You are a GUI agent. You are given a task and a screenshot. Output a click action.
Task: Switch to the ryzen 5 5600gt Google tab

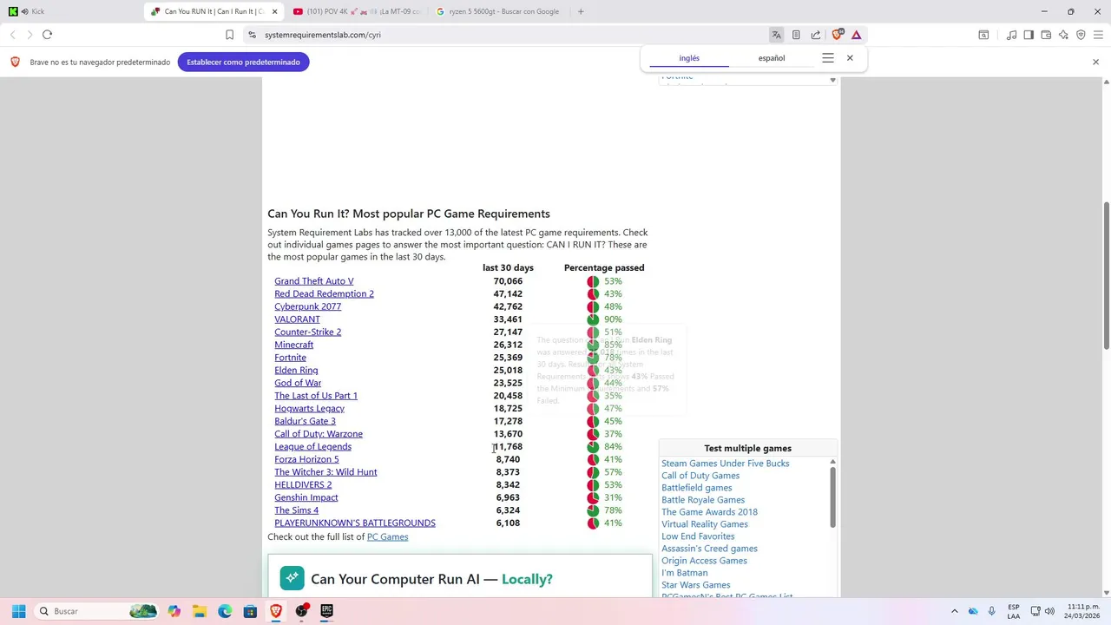point(499,11)
